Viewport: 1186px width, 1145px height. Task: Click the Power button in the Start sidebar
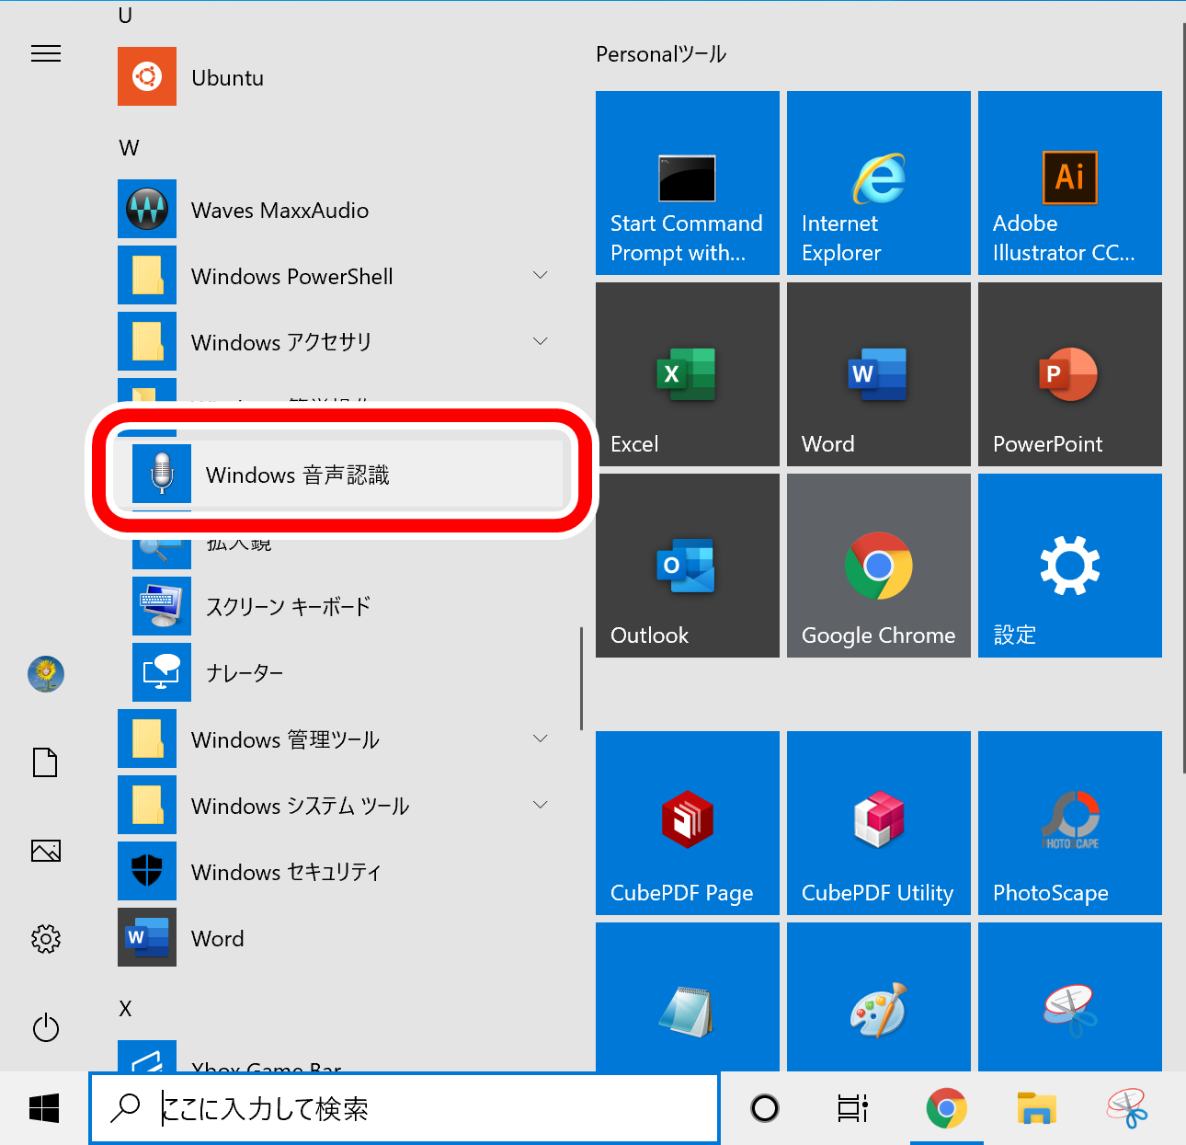[46, 1027]
